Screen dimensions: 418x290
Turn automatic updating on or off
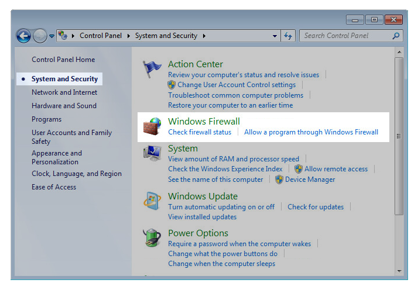pyautogui.click(x=221, y=207)
